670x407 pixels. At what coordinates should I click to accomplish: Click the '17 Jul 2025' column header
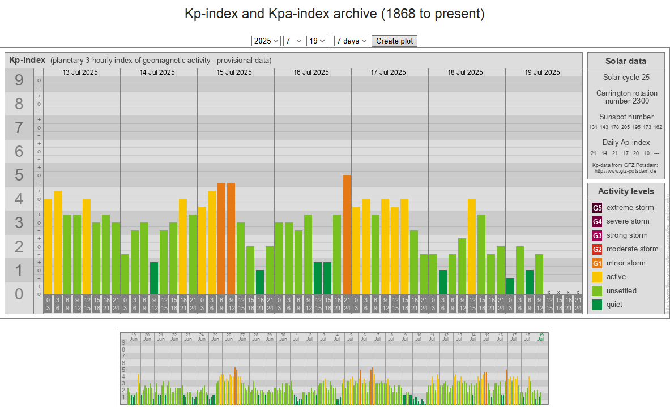click(388, 72)
